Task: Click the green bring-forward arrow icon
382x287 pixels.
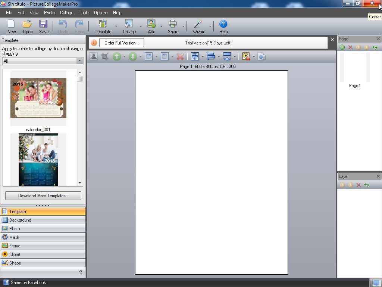Action: coord(117,56)
